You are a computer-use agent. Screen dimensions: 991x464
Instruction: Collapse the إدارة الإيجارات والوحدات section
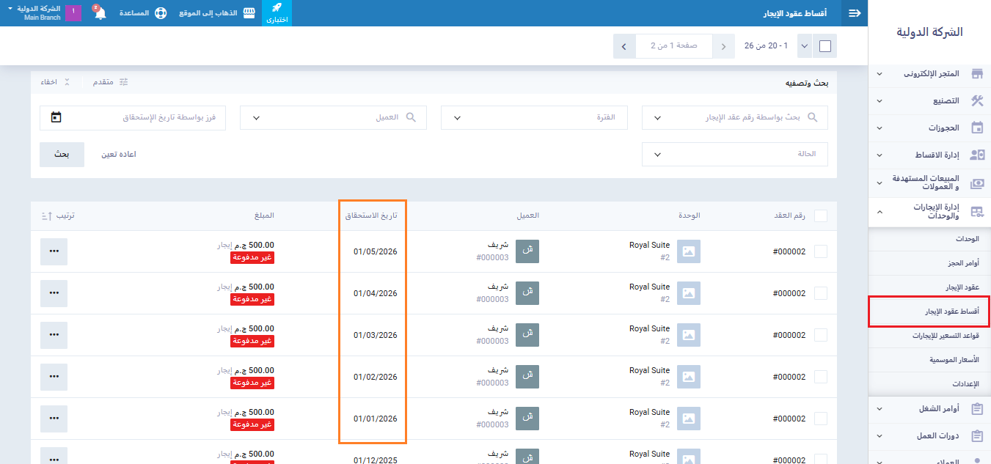[x=880, y=211]
